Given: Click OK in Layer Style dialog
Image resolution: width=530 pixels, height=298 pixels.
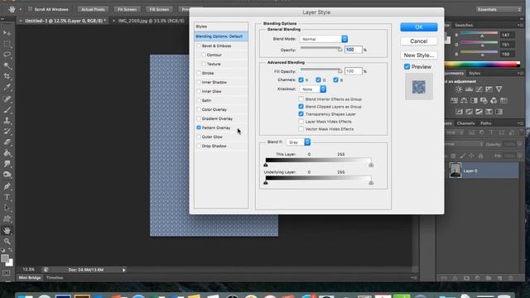Looking at the screenshot, I should pos(419,27).
